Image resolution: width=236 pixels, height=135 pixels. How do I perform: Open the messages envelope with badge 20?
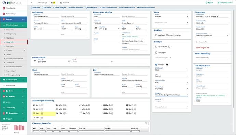point(53,3)
